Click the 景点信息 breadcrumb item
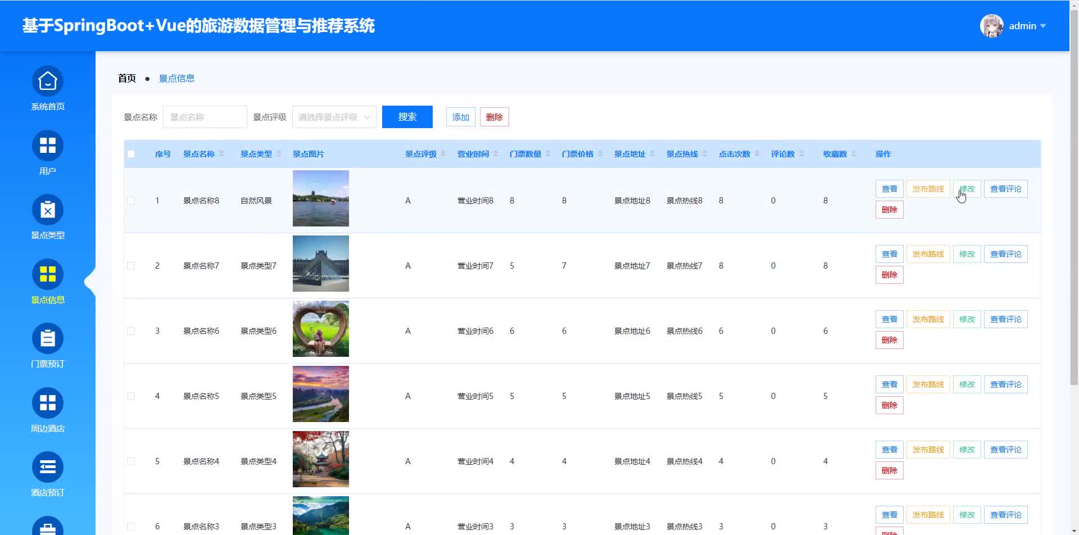The height and width of the screenshot is (535, 1079). (x=176, y=78)
